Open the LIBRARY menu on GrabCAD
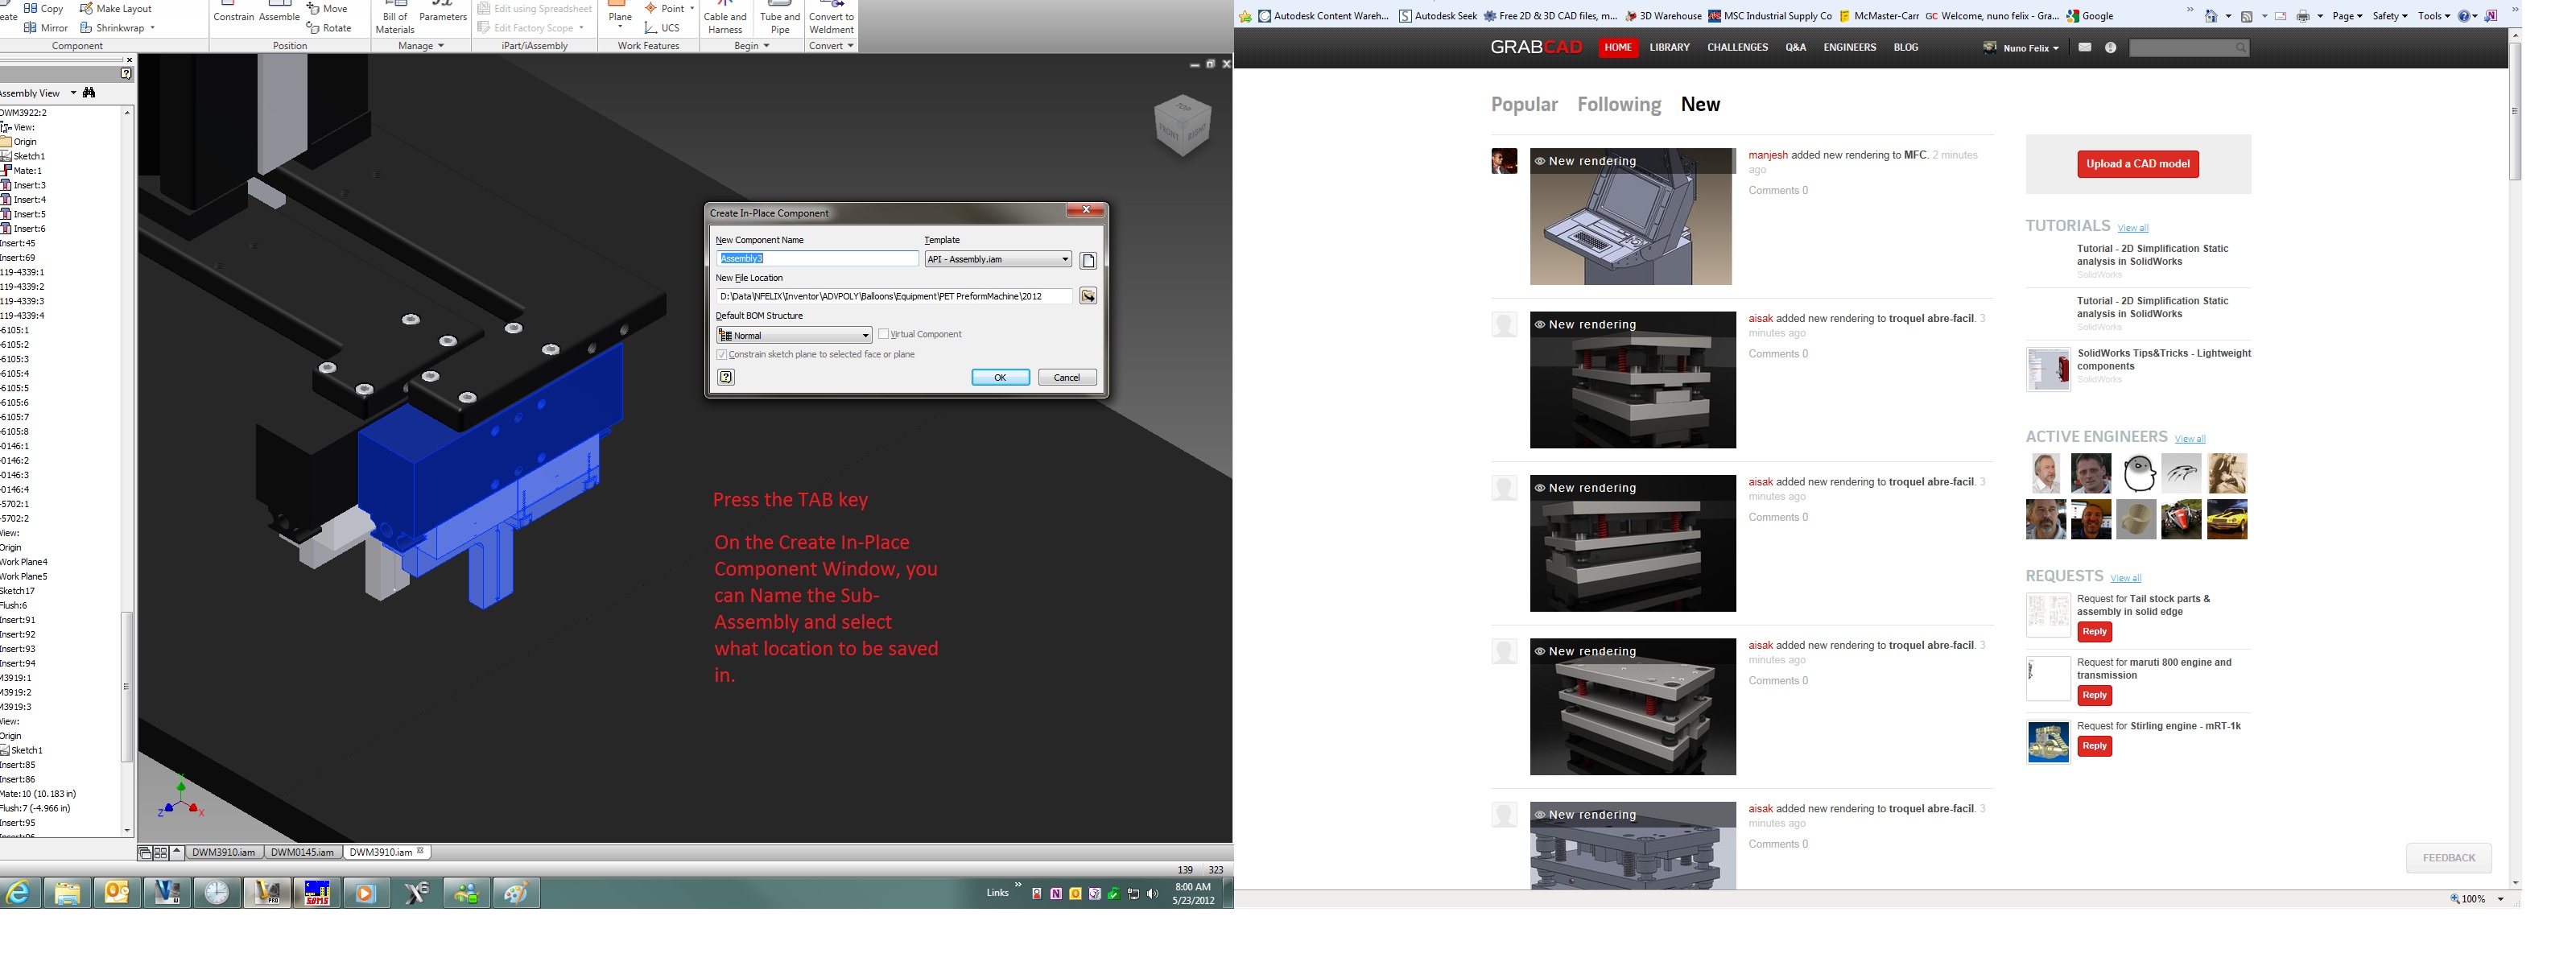The height and width of the screenshot is (966, 2576). click(x=1669, y=47)
